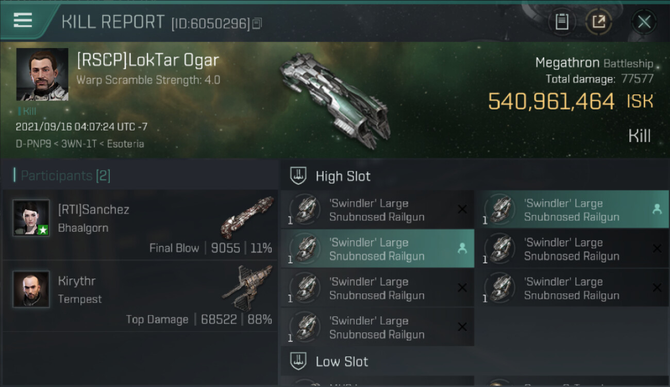Click the person icon on highlighted left railgun
The width and height of the screenshot is (670, 387).
tap(462, 249)
